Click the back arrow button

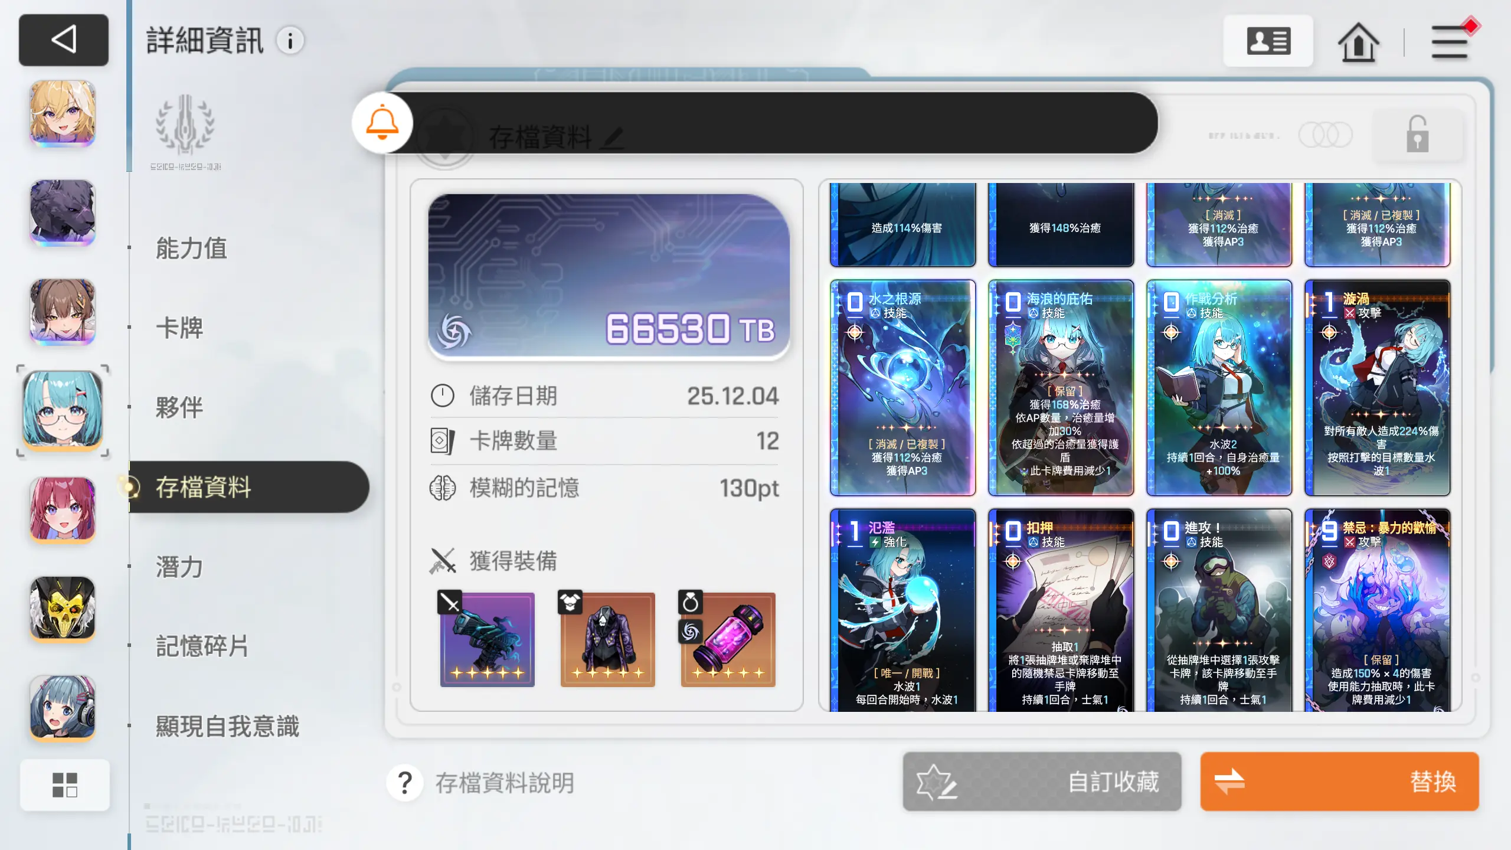64,40
